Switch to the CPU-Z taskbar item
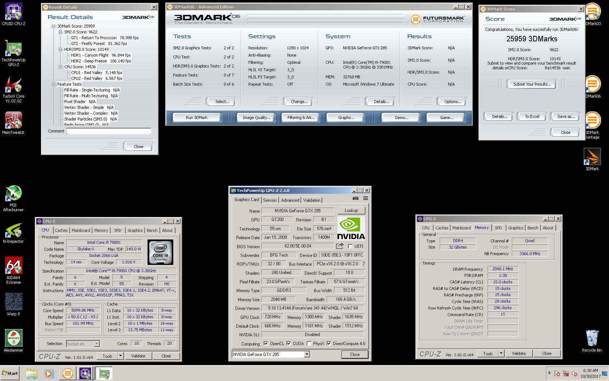The width and height of the screenshot is (609, 381). point(85,373)
